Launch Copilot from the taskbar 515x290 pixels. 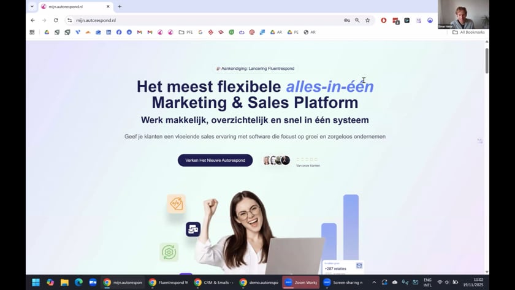pos(50,283)
